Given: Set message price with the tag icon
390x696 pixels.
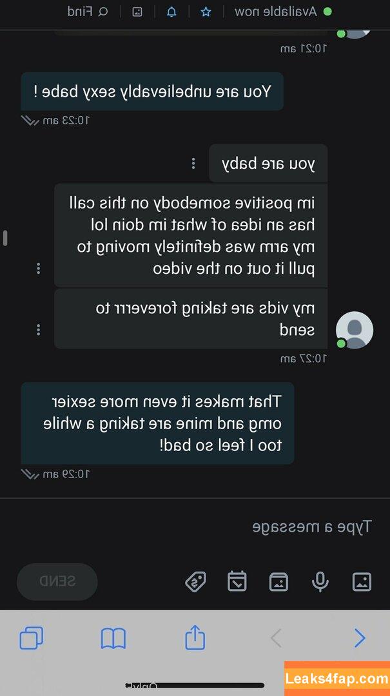Looking at the screenshot, I should point(195,581).
